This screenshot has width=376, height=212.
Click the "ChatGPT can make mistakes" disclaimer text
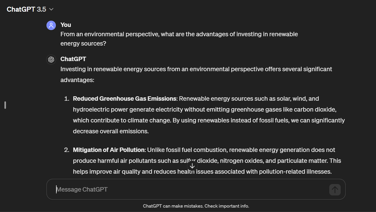196,206
